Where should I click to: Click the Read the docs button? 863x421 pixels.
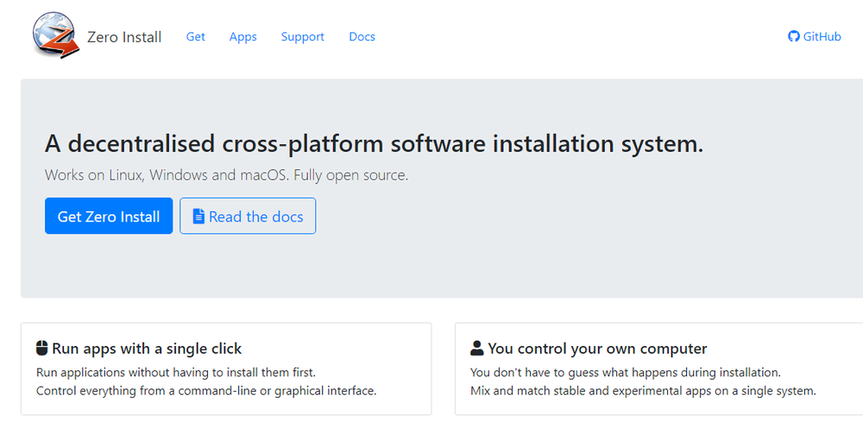point(248,216)
